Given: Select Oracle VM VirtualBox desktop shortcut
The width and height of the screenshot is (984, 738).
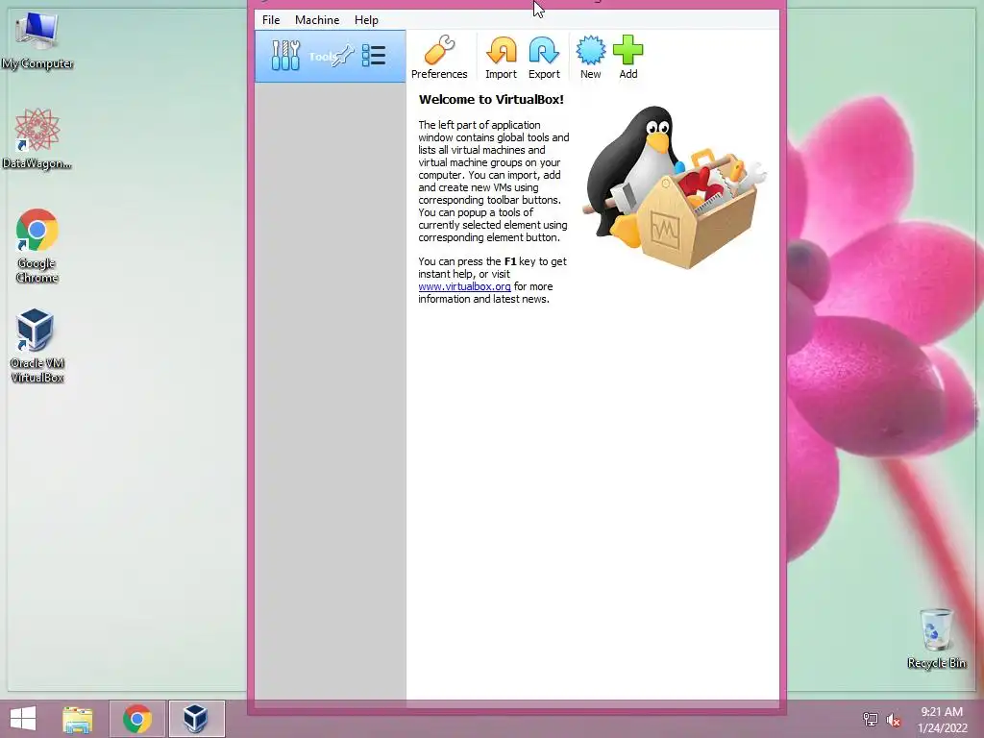Looking at the screenshot, I should (37, 346).
